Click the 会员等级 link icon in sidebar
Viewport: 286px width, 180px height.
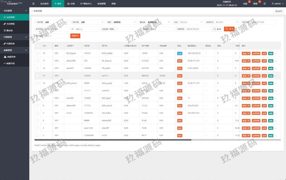tap(4, 24)
